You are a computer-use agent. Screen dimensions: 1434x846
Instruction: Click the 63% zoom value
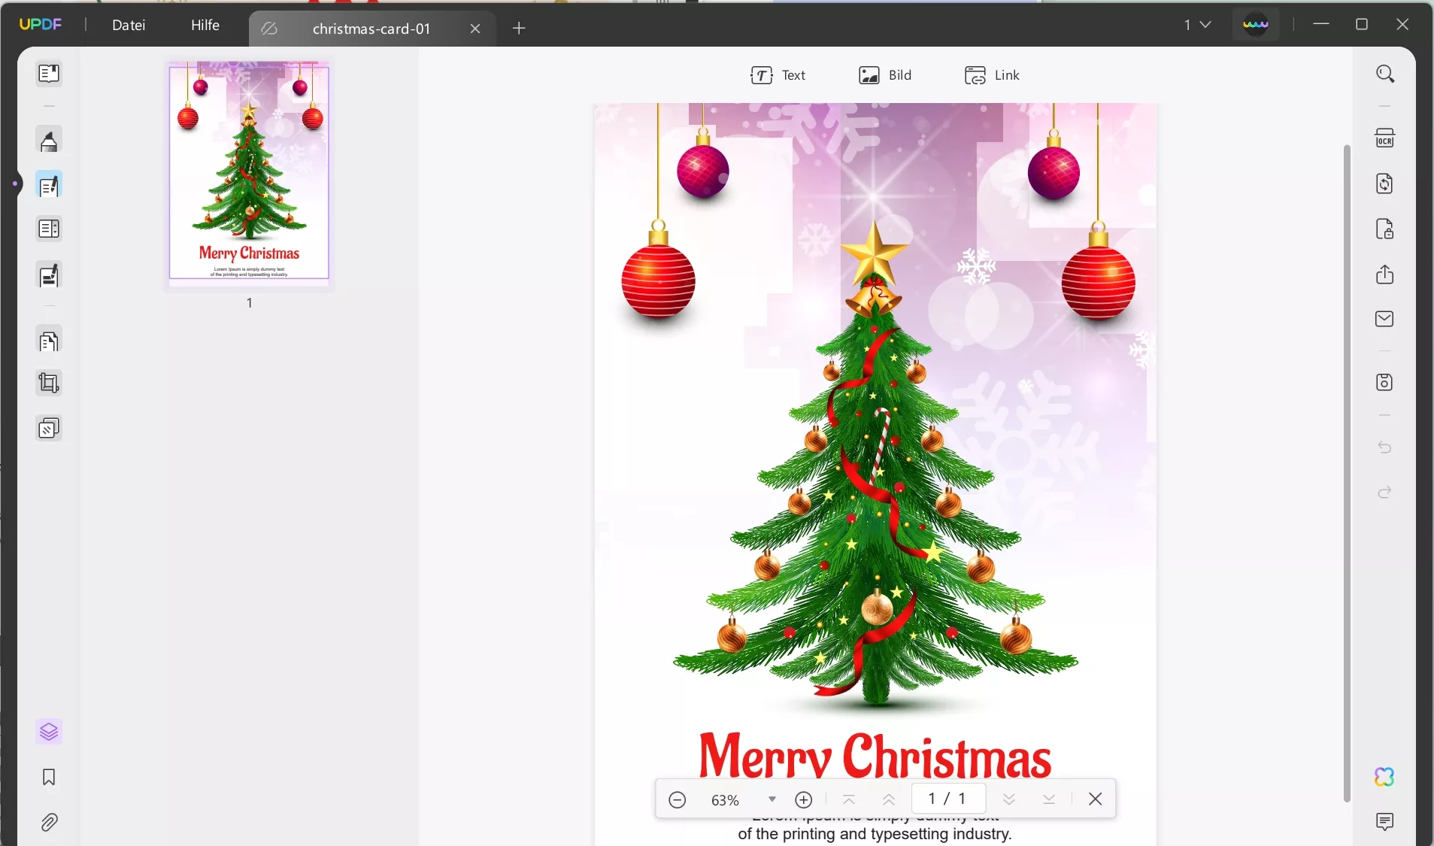pos(726,800)
